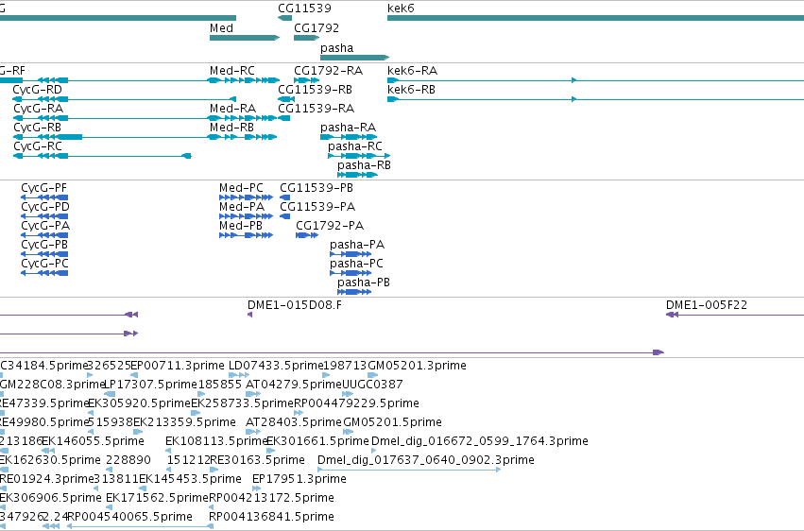
Task: Select the EK305920.5prime EST label
Action: (x=140, y=403)
